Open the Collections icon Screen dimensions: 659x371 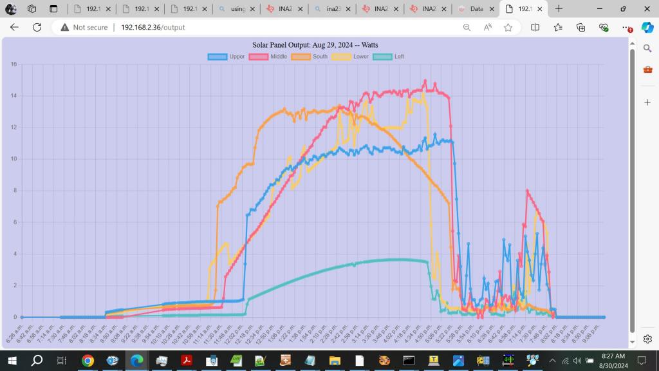point(580,28)
